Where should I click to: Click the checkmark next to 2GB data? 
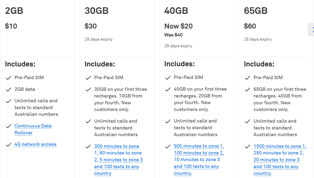(8, 89)
